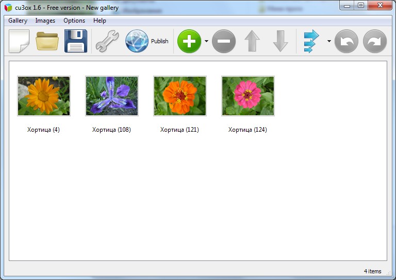Open the Images menu
Viewport: 396px width, 280px height.
coord(45,21)
